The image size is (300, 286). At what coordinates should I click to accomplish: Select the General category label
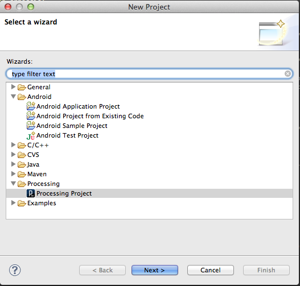point(39,87)
